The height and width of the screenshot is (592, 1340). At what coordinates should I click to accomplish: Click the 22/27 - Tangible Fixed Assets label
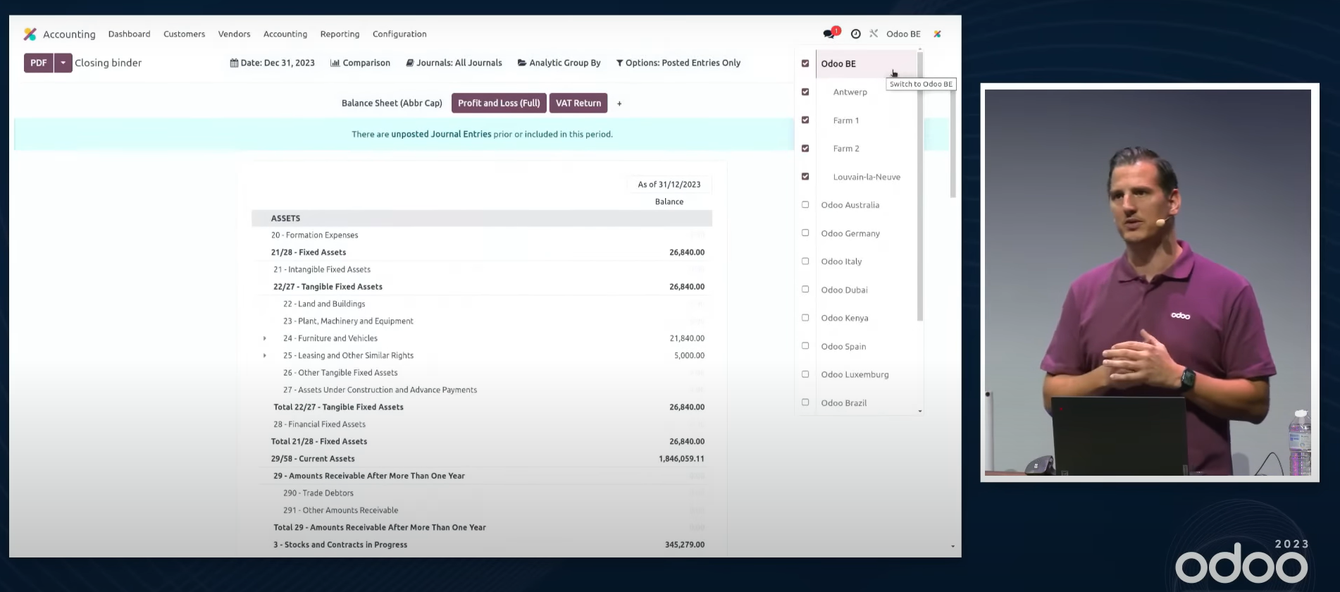click(328, 287)
